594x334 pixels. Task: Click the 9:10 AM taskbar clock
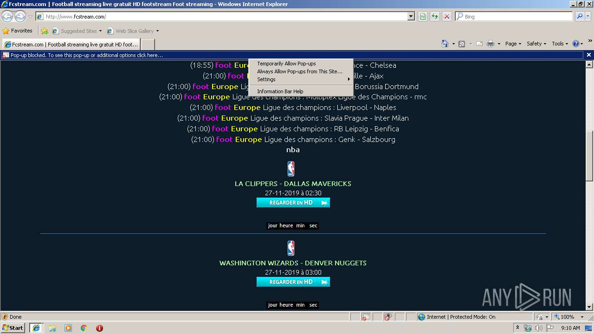coord(570,328)
